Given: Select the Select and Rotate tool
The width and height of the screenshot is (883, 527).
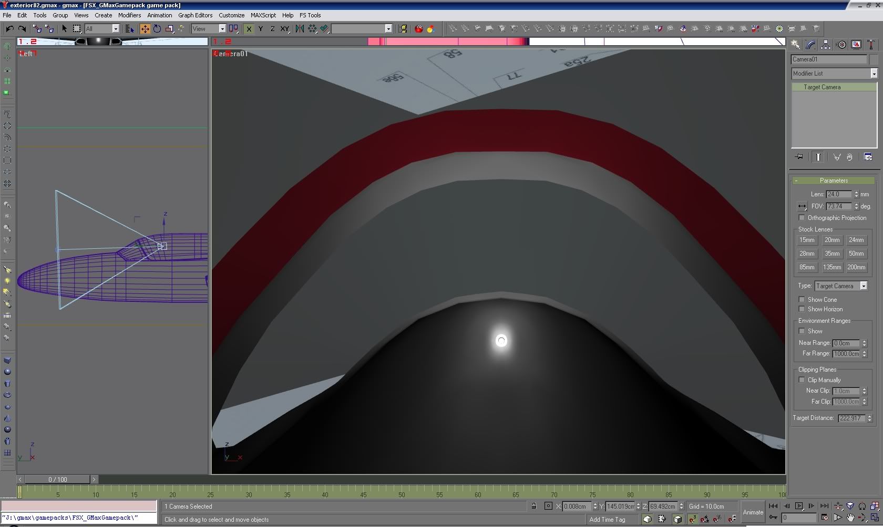Looking at the screenshot, I should pyautogui.click(x=157, y=29).
